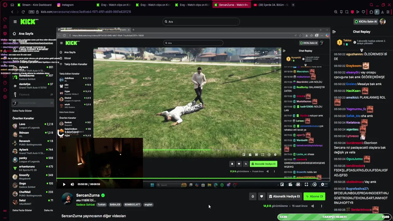Expand Daha Fazla Göster under followed channels
This screenshot has width=393, height=221.
[x=22, y=111]
